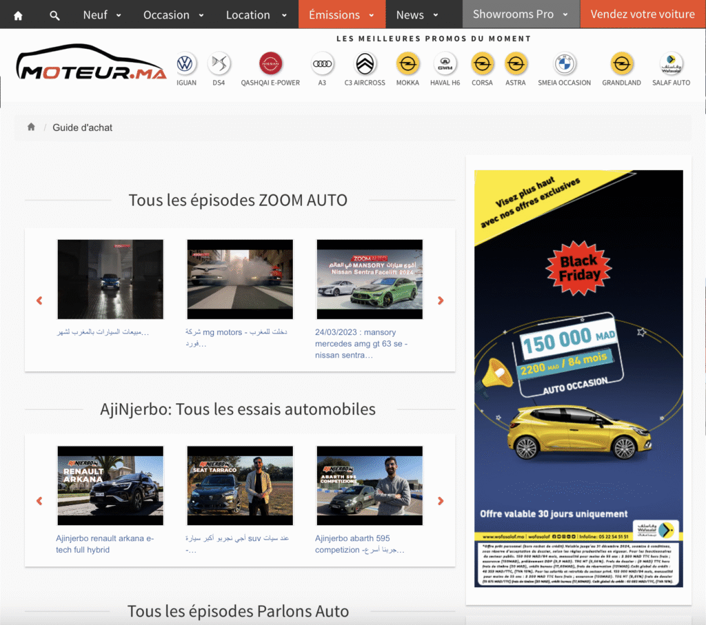Open the Salaf Auto Wafasalaf logo

(x=671, y=63)
